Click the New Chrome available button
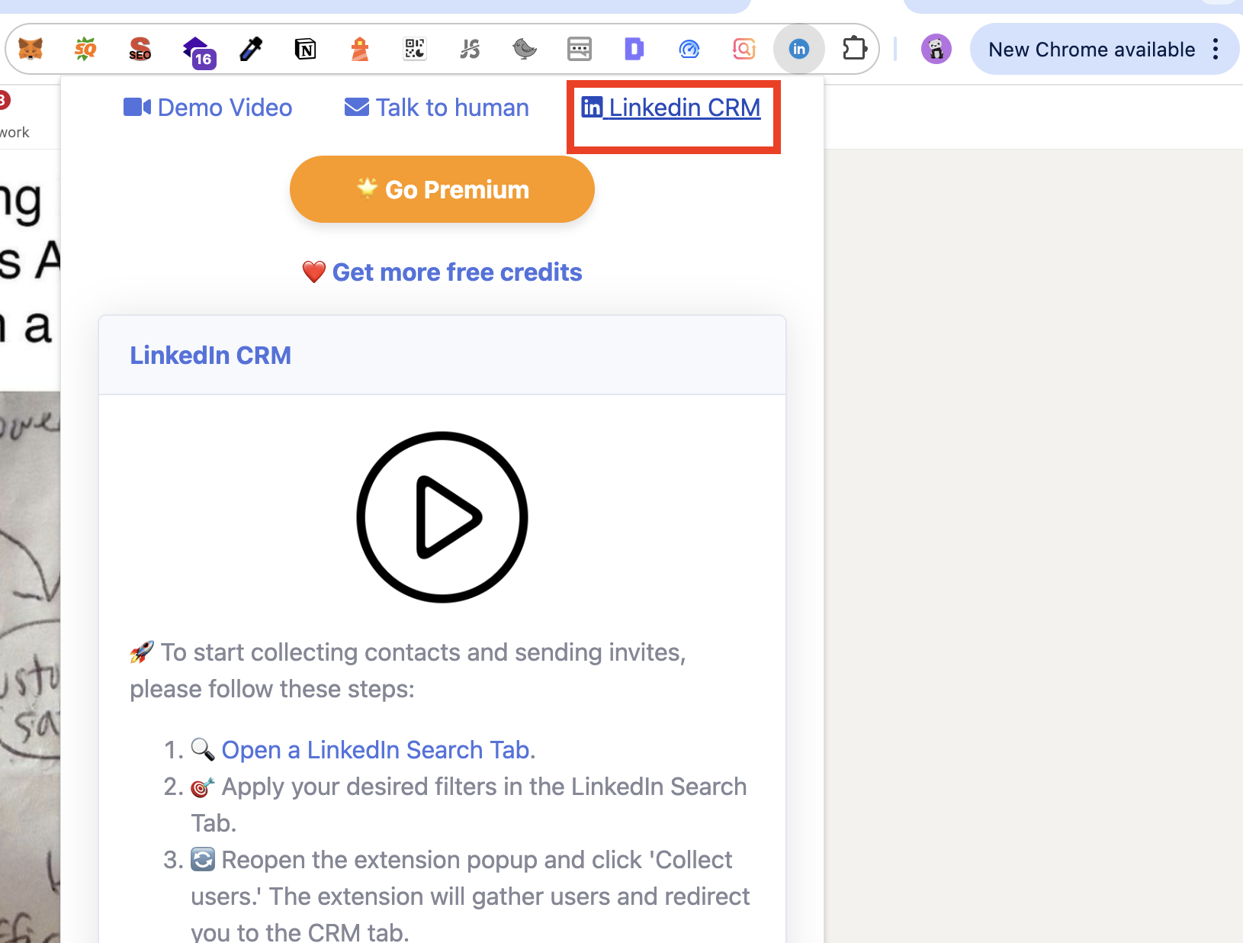 coord(1092,50)
